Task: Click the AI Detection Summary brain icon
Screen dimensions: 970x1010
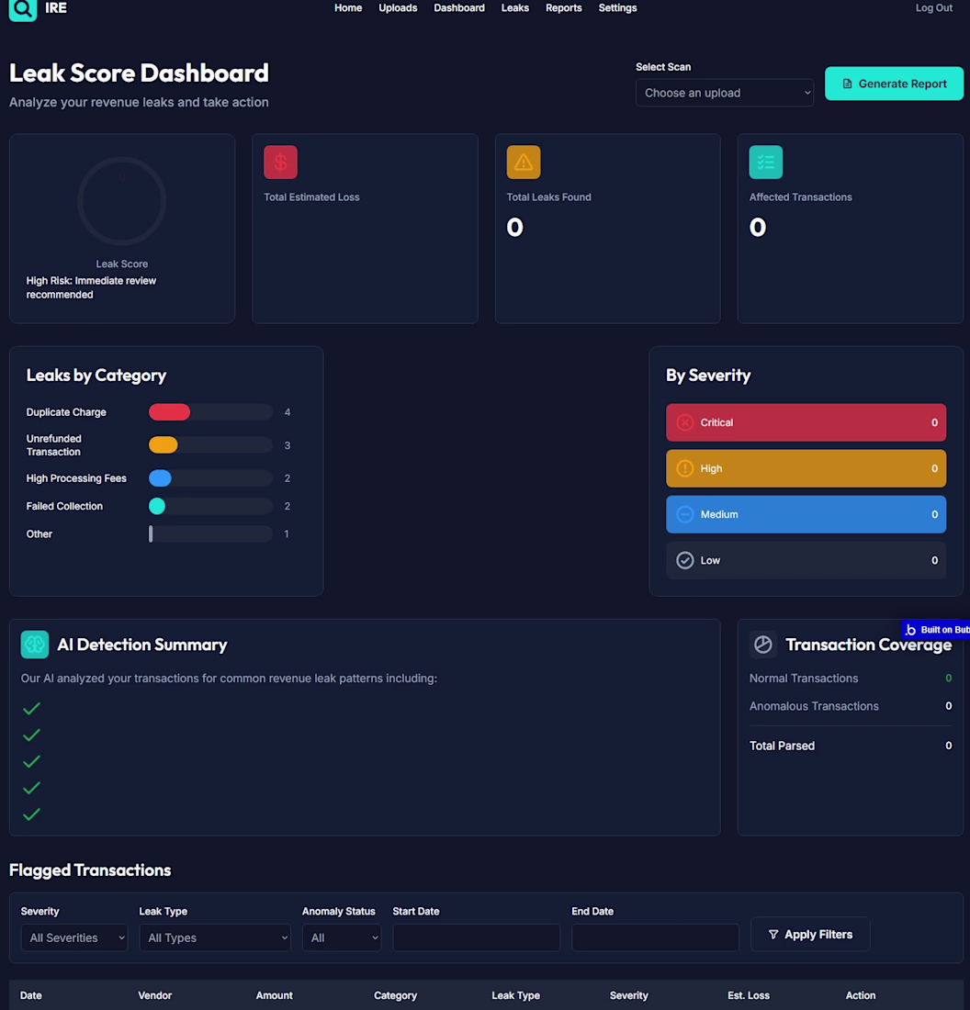Action: pyautogui.click(x=35, y=645)
